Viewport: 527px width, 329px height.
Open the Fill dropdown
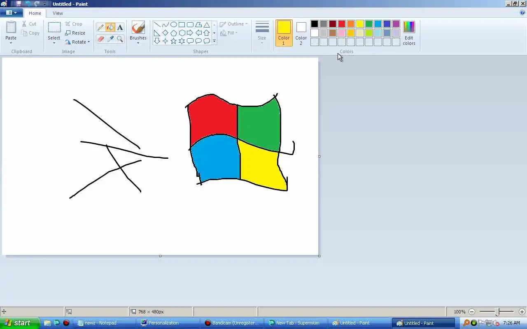pyautogui.click(x=229, y=33)
